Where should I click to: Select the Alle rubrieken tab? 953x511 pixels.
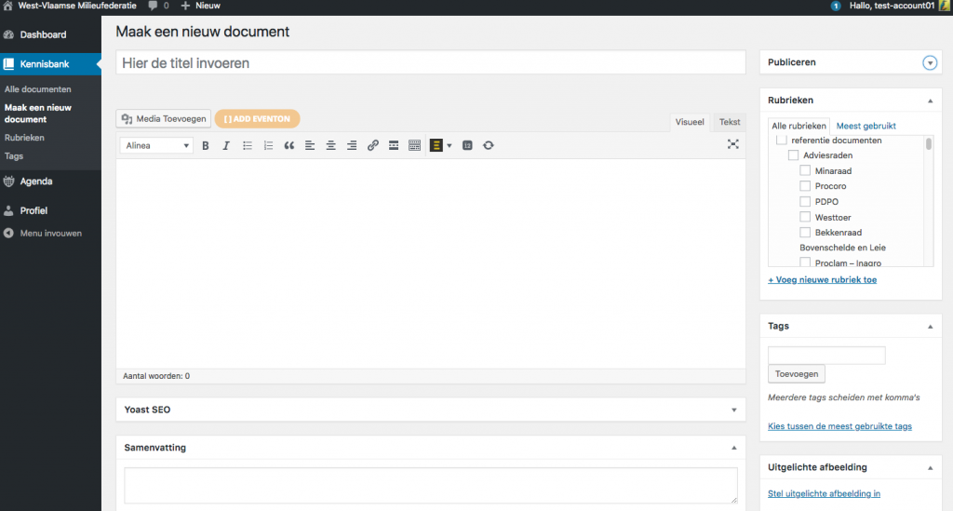pos(799,126)
